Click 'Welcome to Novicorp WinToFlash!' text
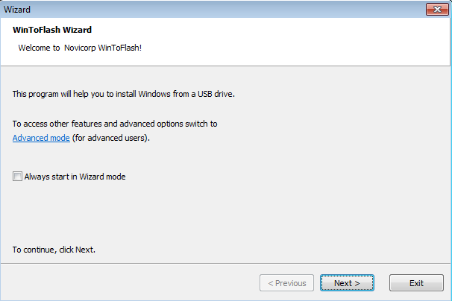This screenshot has width=452, height=301. pos(80,48)
